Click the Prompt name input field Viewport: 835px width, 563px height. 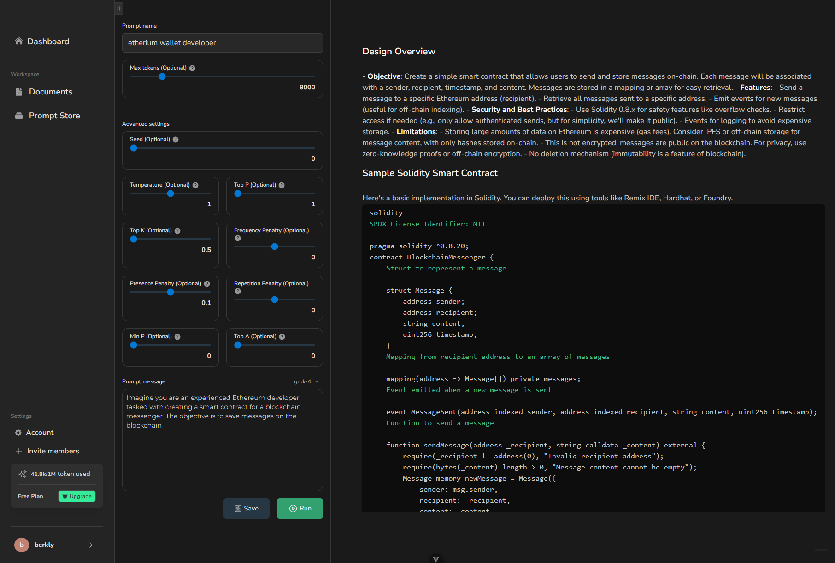(223, 43)
